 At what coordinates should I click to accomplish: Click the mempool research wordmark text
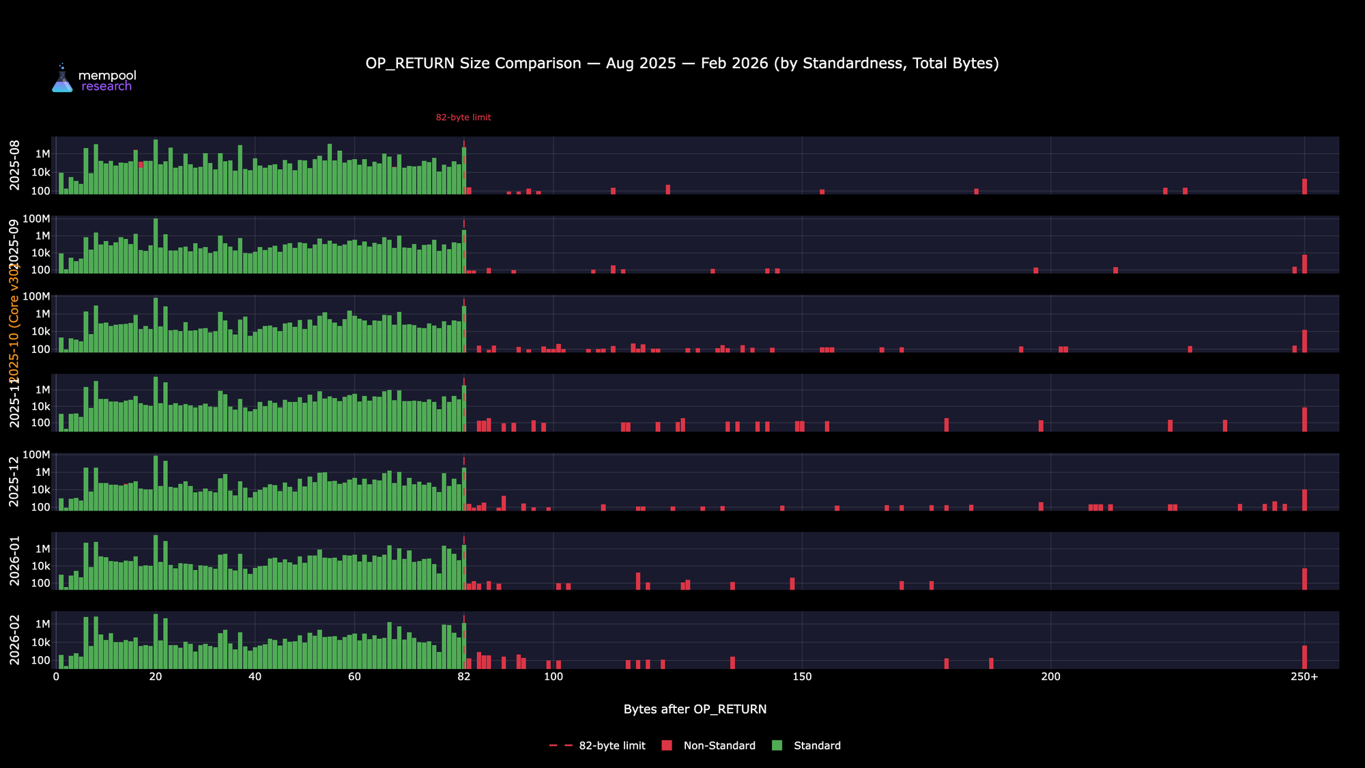coord(106,81)
